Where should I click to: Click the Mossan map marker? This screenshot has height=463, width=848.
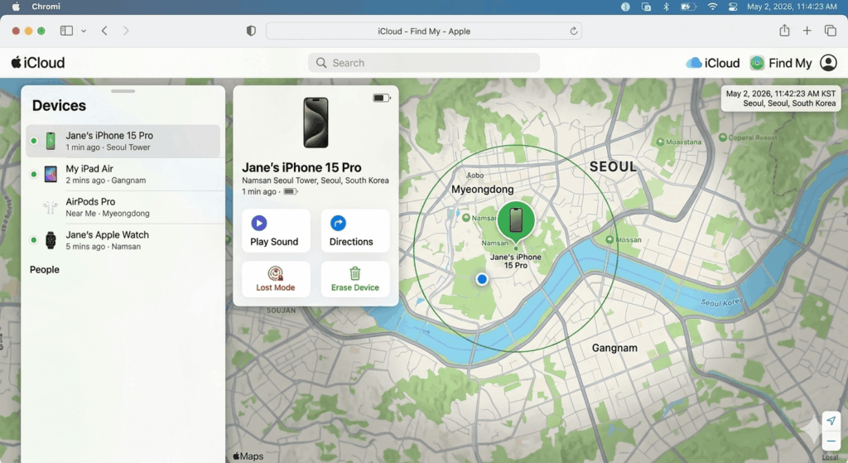609,239
